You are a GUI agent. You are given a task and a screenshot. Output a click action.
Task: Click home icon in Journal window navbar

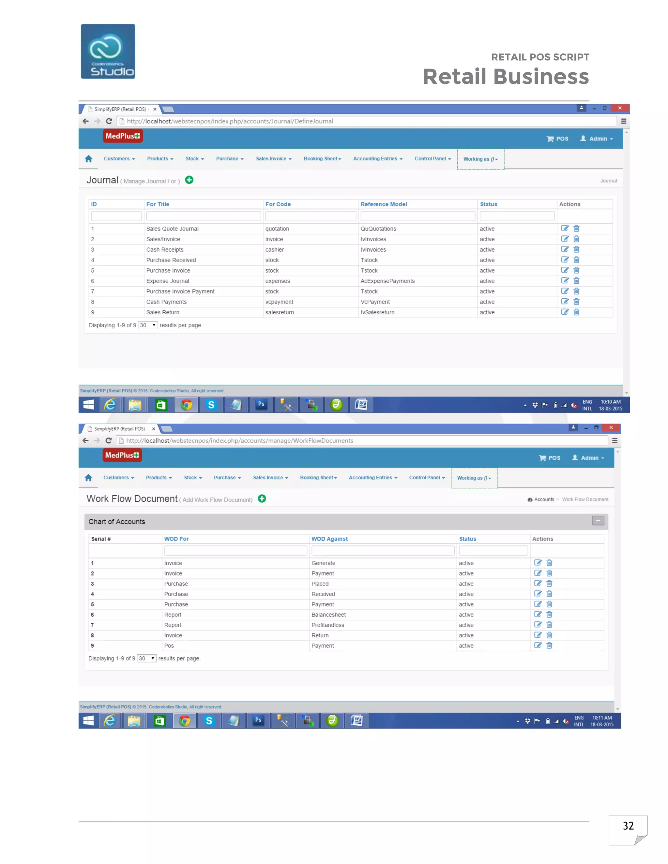click(89, 159)
